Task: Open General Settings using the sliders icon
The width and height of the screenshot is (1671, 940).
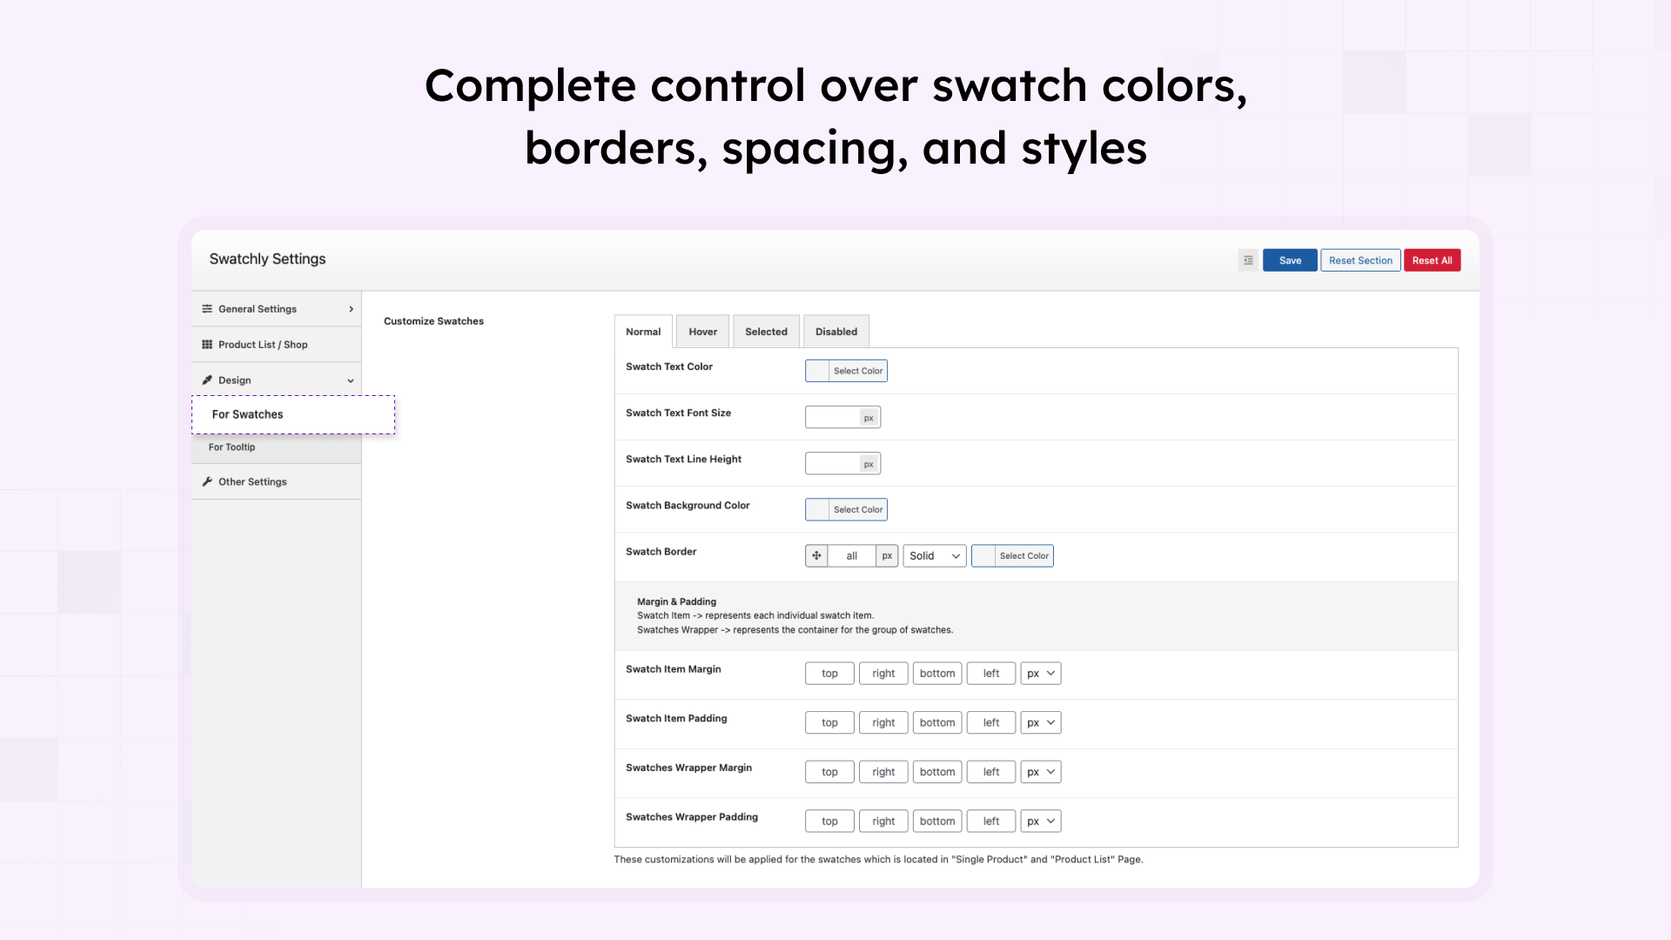Action: tap(206, 308)
